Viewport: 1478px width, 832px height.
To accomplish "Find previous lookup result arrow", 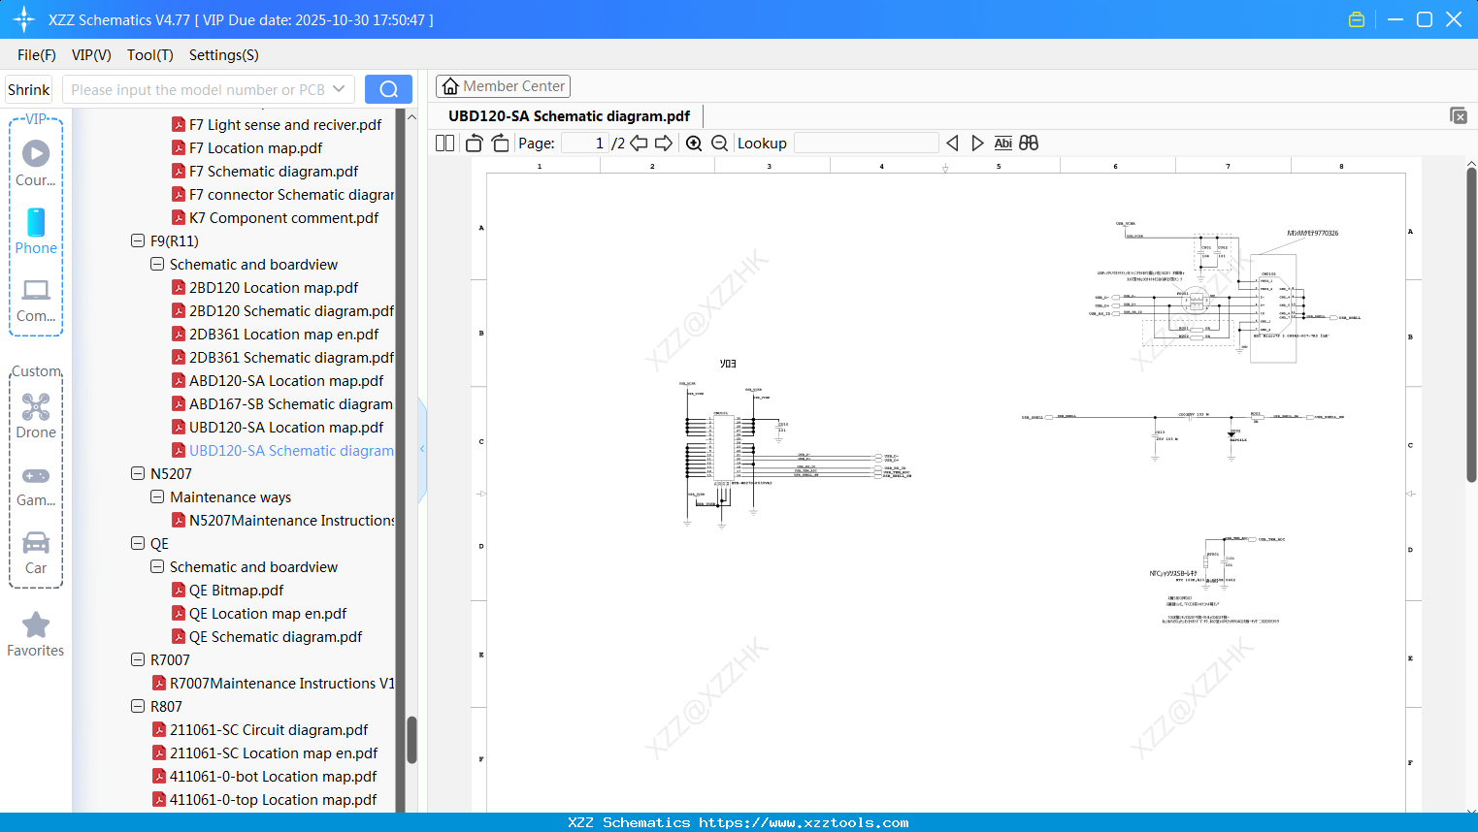I will [952, 143].
